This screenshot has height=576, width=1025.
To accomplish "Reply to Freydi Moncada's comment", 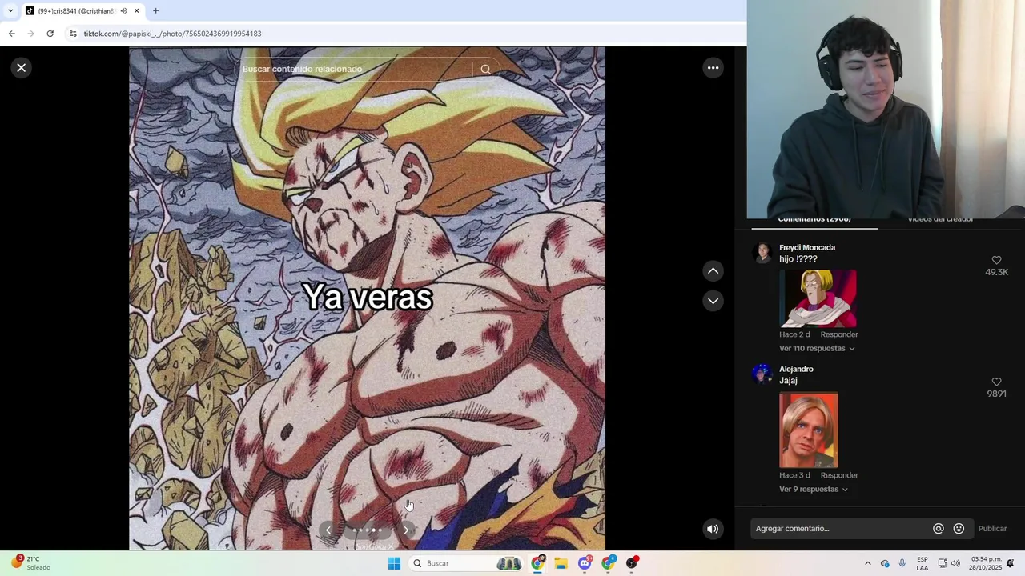I will [838, 334].
